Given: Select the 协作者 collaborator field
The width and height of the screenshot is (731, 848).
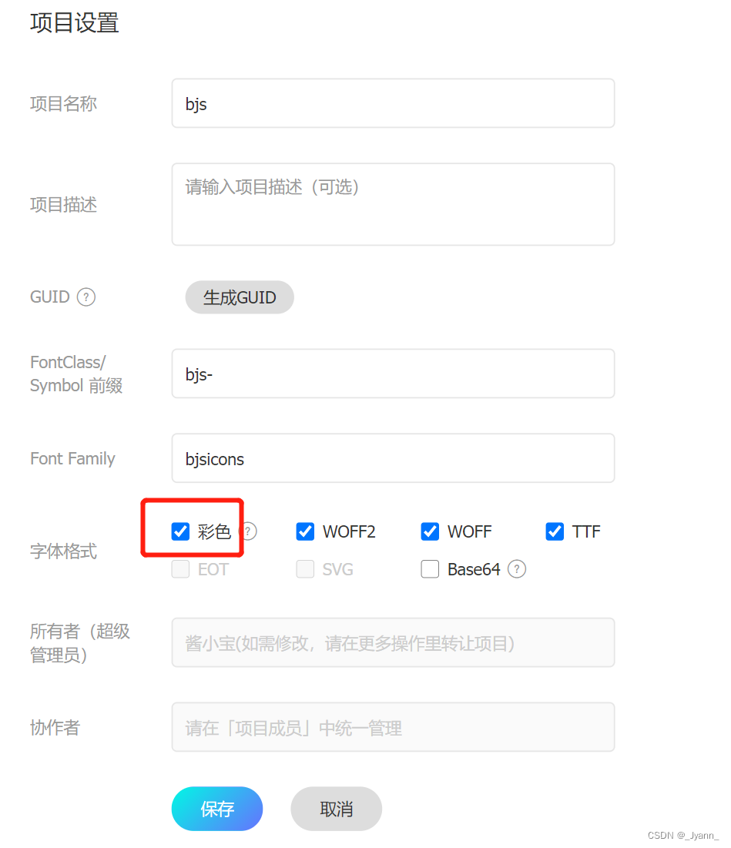Looking at the screenshot, I should (x=393, y=726).
